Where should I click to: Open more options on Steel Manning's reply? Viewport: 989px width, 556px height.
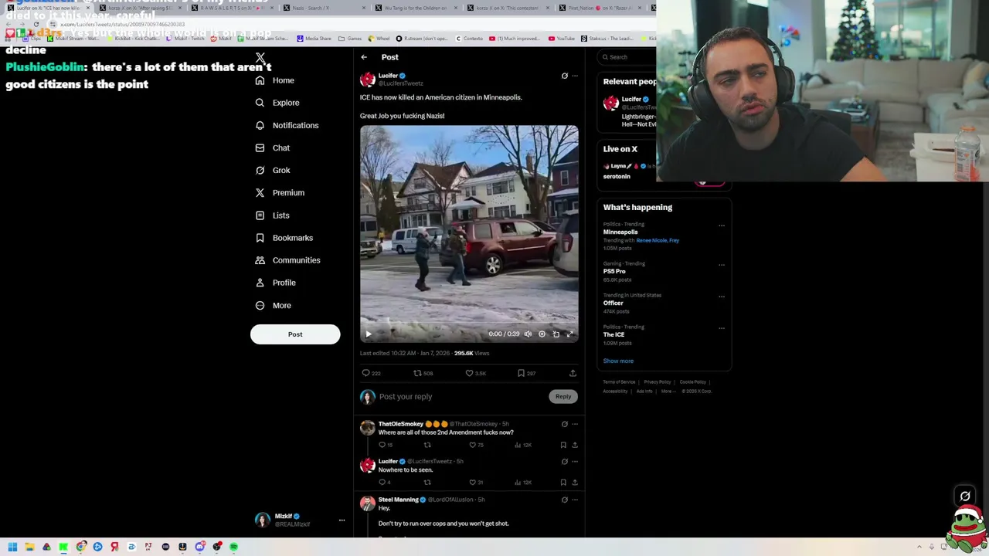[x=574, y=500]
